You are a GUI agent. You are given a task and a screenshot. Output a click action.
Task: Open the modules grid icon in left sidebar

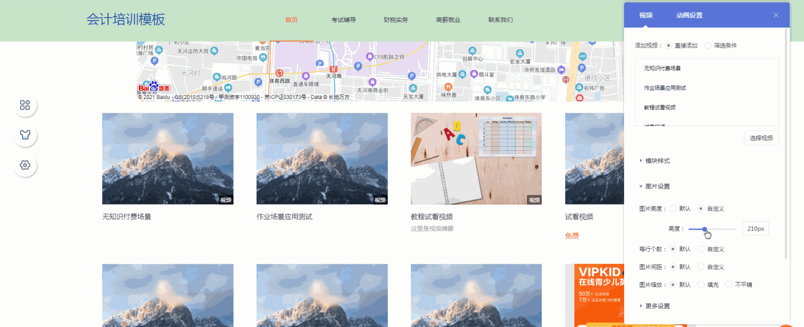click(25, 105)
